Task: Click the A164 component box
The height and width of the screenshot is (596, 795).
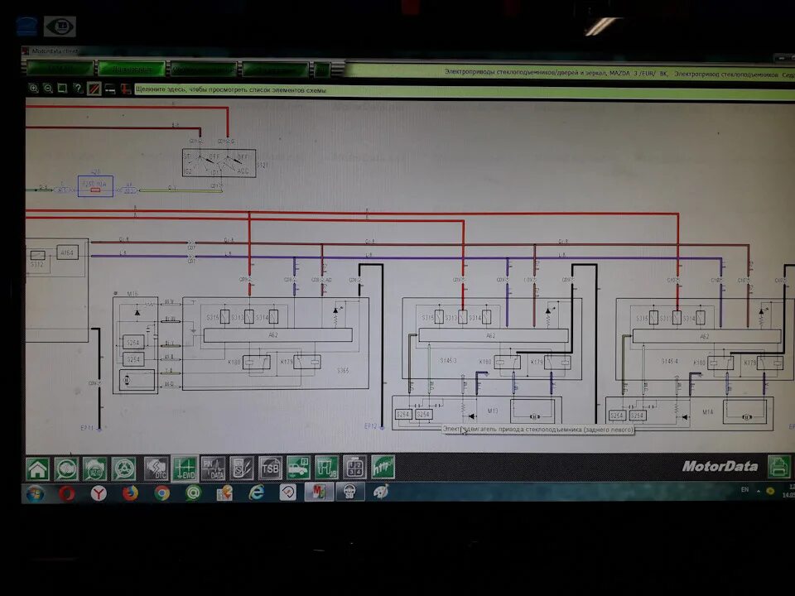Action: pyautogui.click(x=67, y=252)
